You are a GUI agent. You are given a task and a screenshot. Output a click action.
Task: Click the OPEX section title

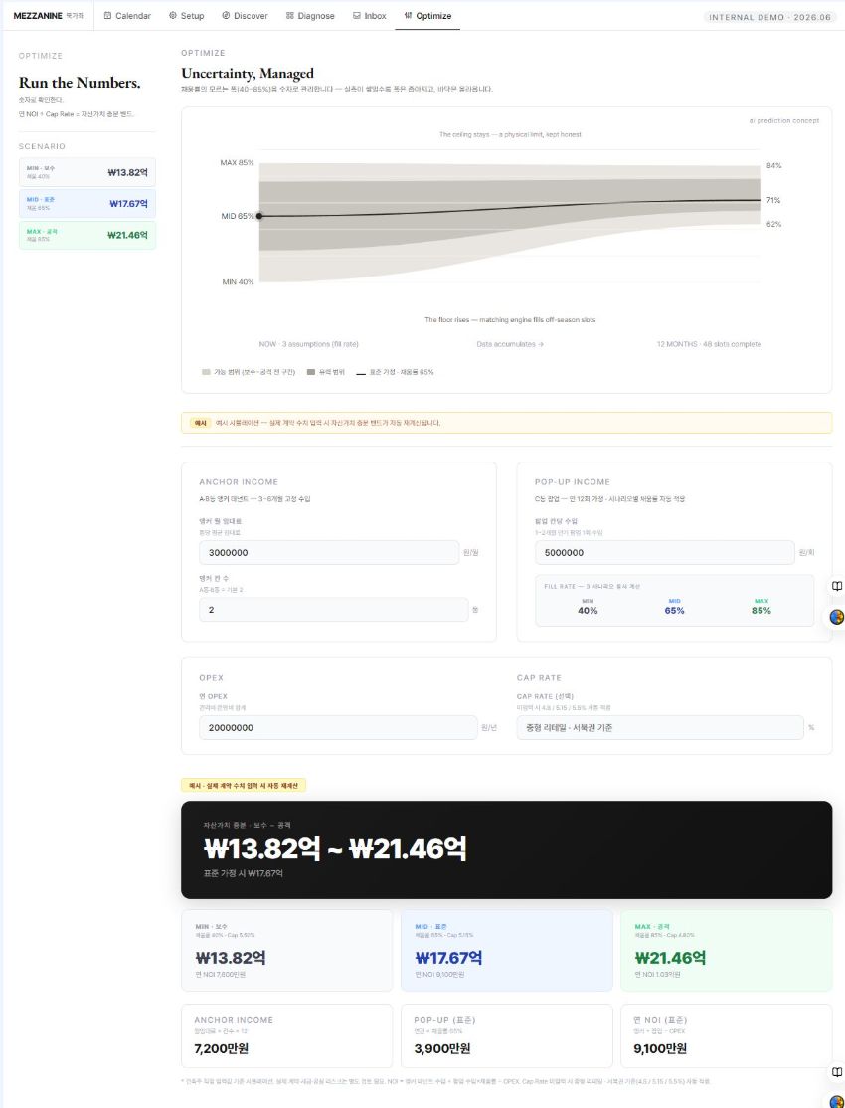coord(211,677)
